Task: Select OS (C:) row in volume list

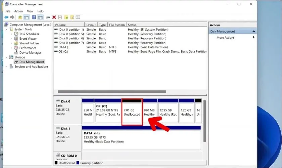Action: (x=62, y=52)
